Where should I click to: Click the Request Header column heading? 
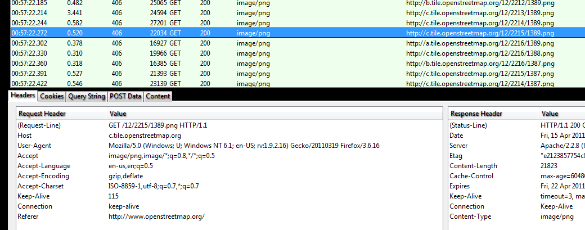[43, 114]
